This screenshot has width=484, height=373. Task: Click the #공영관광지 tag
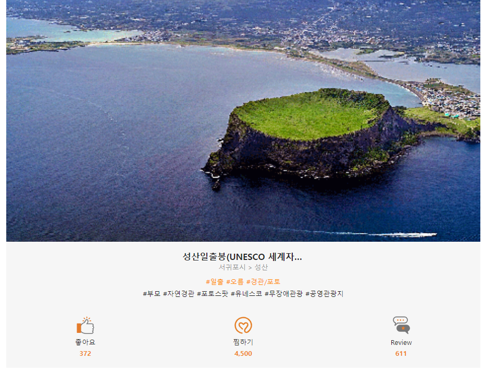[325, 294]
